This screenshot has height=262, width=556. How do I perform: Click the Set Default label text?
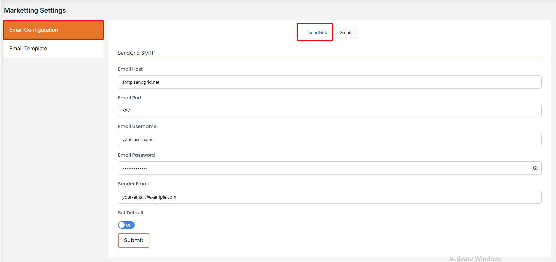click(x=131, y=213)
